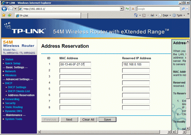Expand the System Tools menu section
This screenshot has height=135, width=191.
point(14,119)
